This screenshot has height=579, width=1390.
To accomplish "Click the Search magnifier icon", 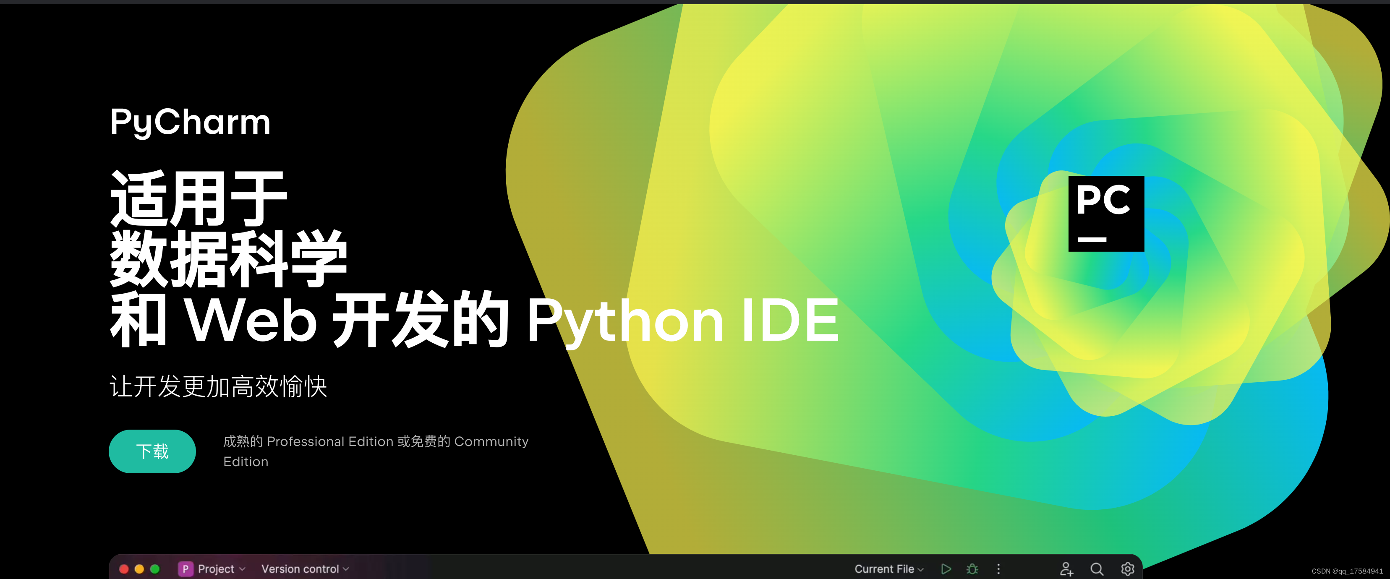I will [1097, 569].
